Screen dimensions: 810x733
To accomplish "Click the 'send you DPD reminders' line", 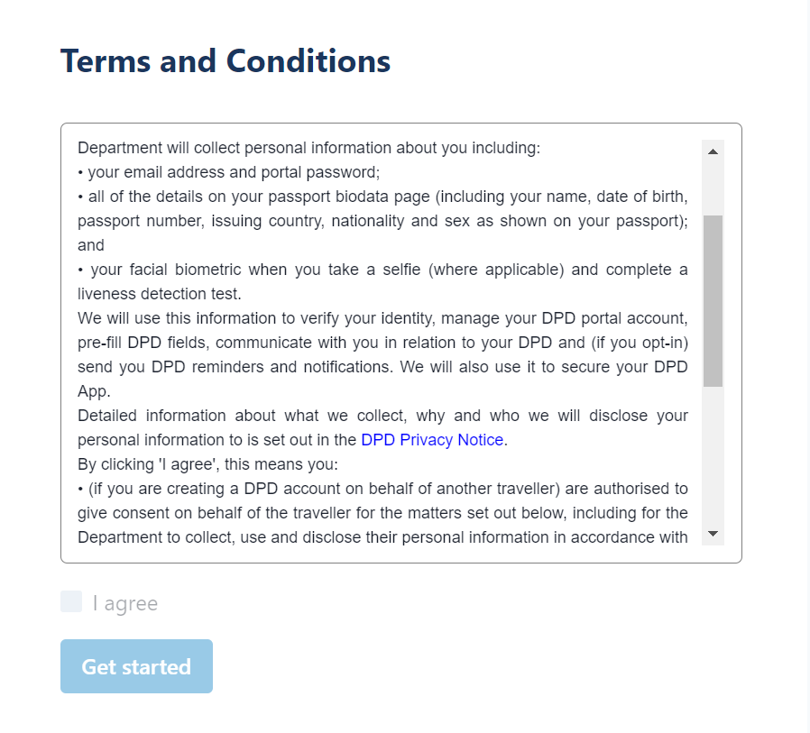I will coord(382,367).
